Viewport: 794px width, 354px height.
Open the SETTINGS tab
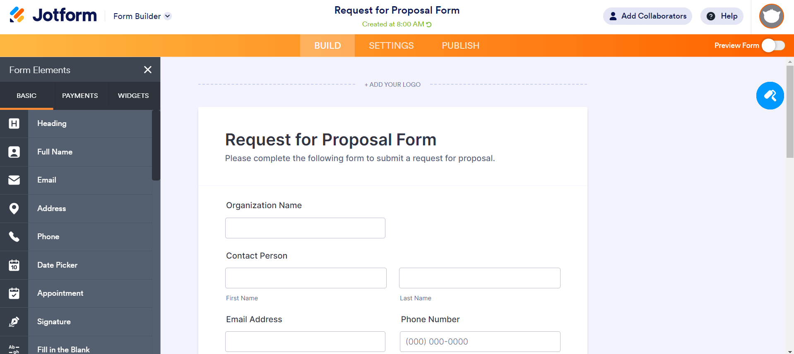coord(391,45)
